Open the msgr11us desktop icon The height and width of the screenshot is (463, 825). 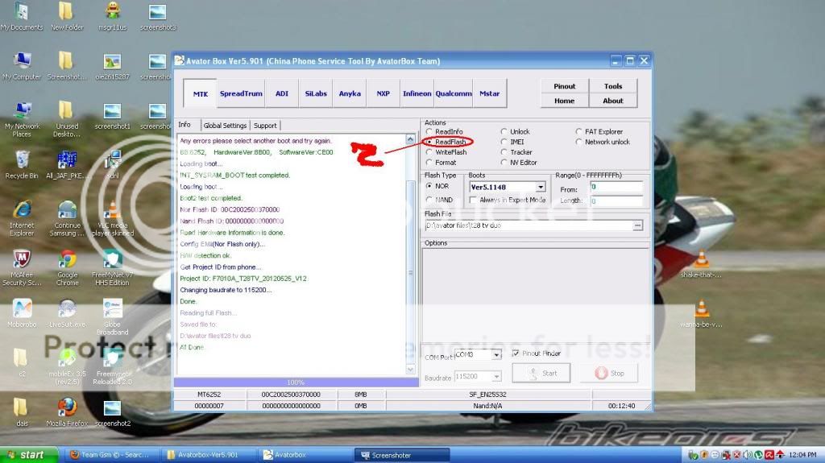[112, 16]
